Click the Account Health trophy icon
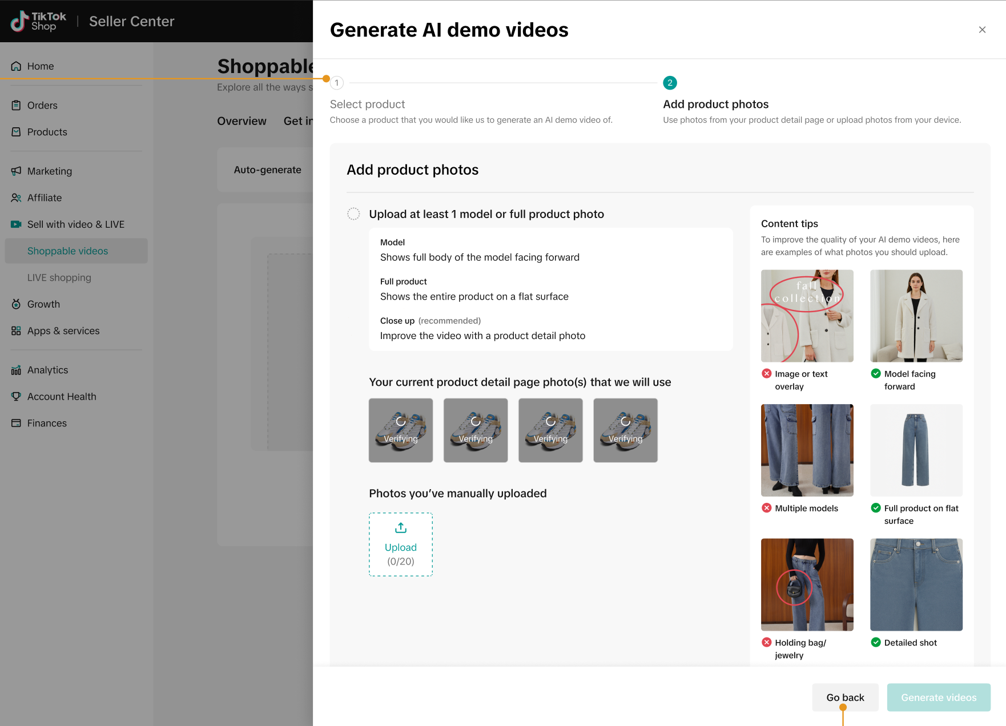 pos(16,397)
